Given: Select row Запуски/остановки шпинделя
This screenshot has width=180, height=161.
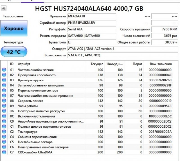Looking at the screenshot, I should (x=87, y=85).
